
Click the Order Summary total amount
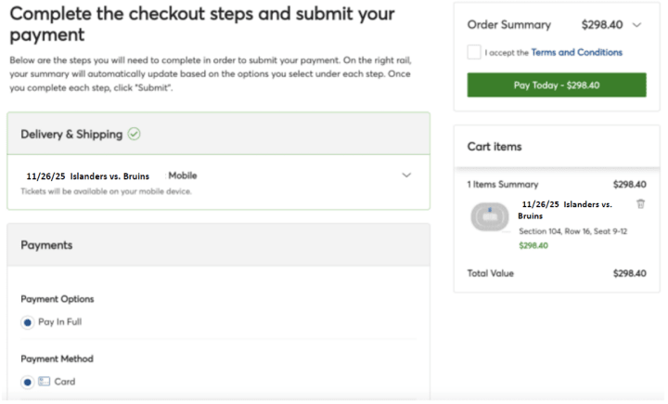coord(602,25)
